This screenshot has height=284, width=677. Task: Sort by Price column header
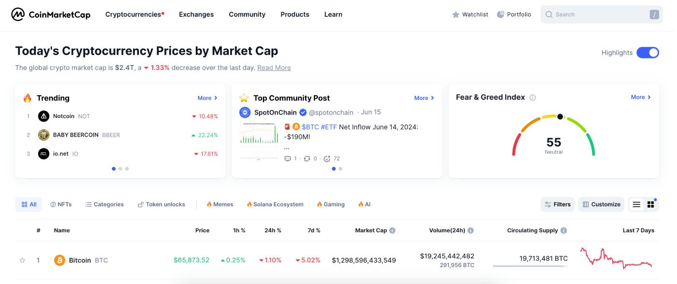pos(202,230)
